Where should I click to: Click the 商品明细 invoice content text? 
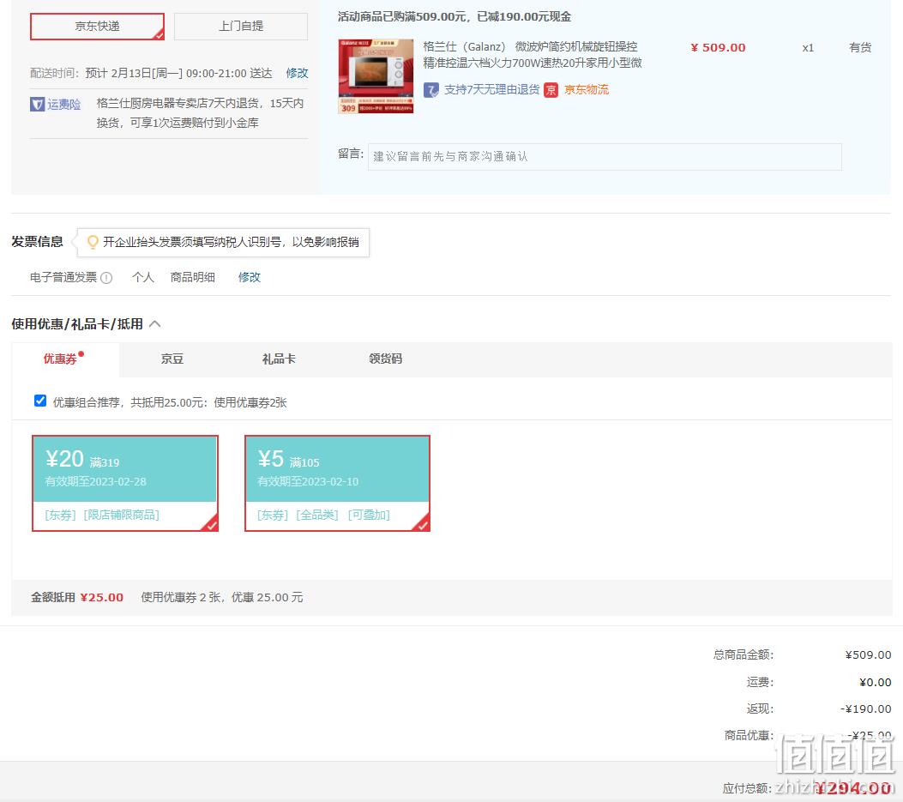[x=193, y=277]
